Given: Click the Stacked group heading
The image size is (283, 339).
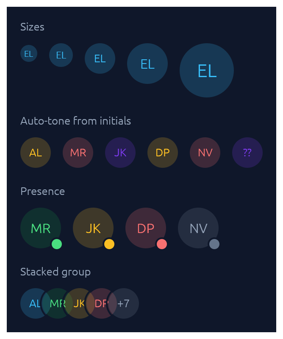Looking at the screenshot, I should 55,272.
